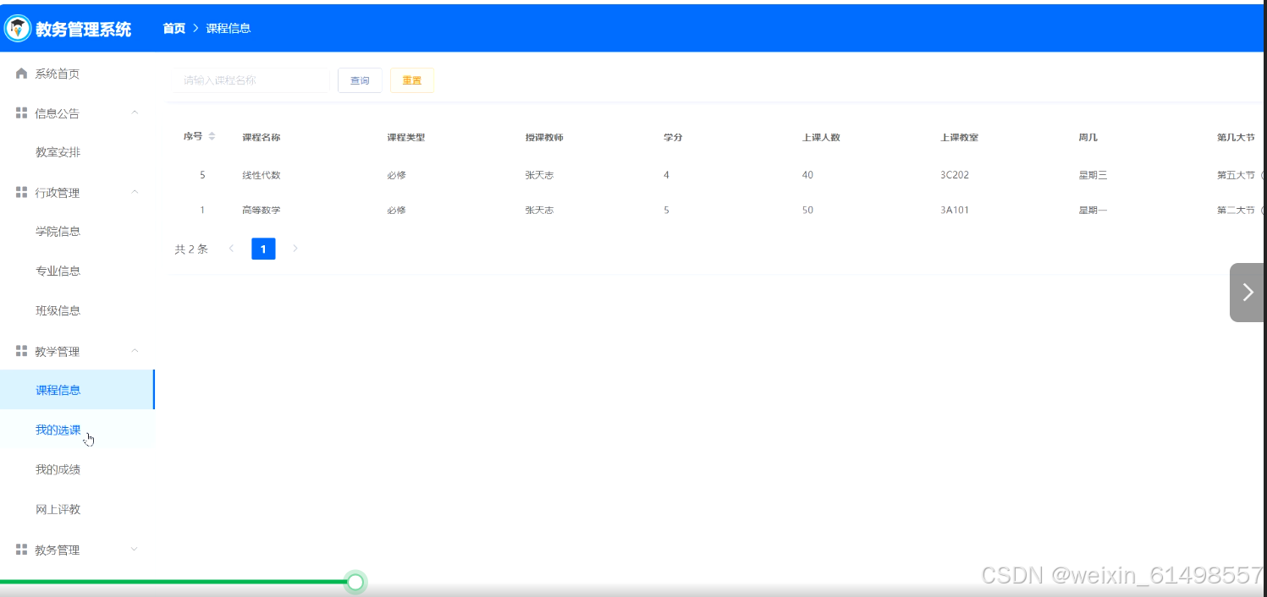Select page 1 in the pagination bar
The width and height of the screenshot is (1267, 597).
(x=263, y=249)
